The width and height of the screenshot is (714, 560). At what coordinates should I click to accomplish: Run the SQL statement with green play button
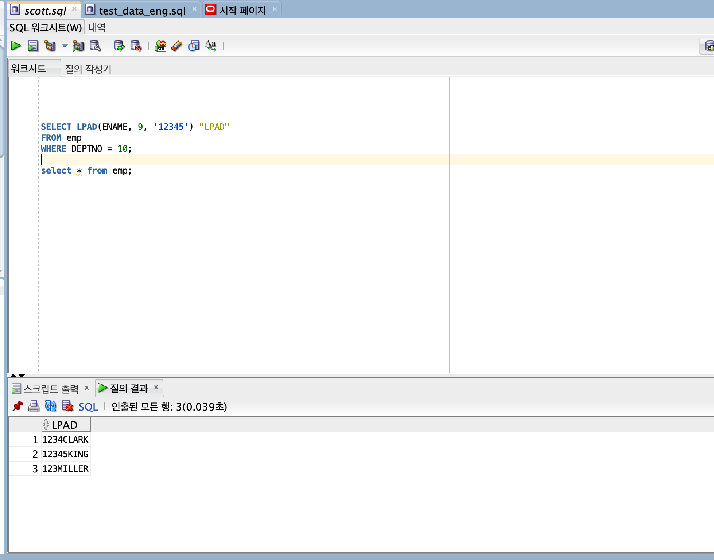tap(16, 46)
